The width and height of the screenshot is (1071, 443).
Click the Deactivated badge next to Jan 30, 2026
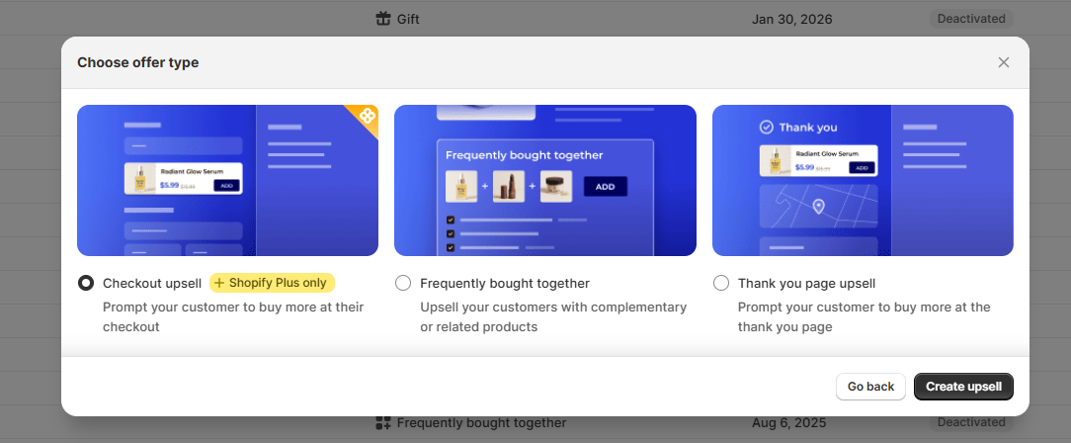tap(971, 19)
